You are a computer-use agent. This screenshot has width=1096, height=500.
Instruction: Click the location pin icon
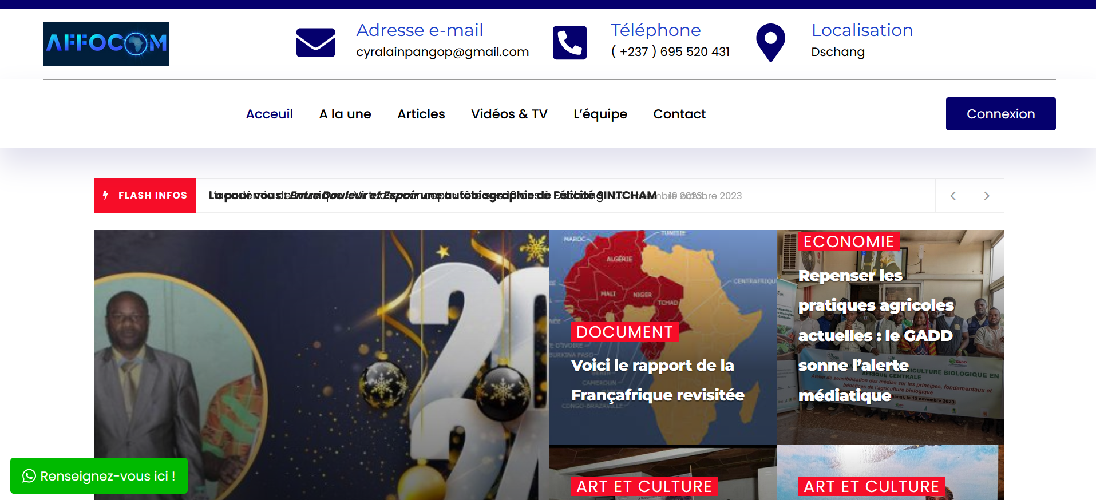click(x=770, y=43)
